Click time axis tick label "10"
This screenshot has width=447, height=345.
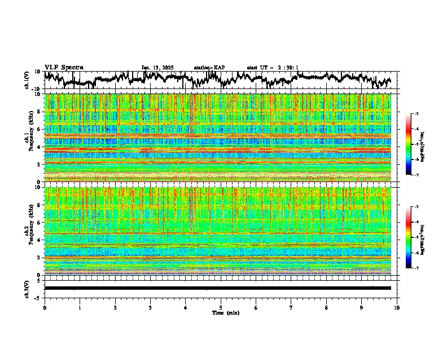(397, 308)
